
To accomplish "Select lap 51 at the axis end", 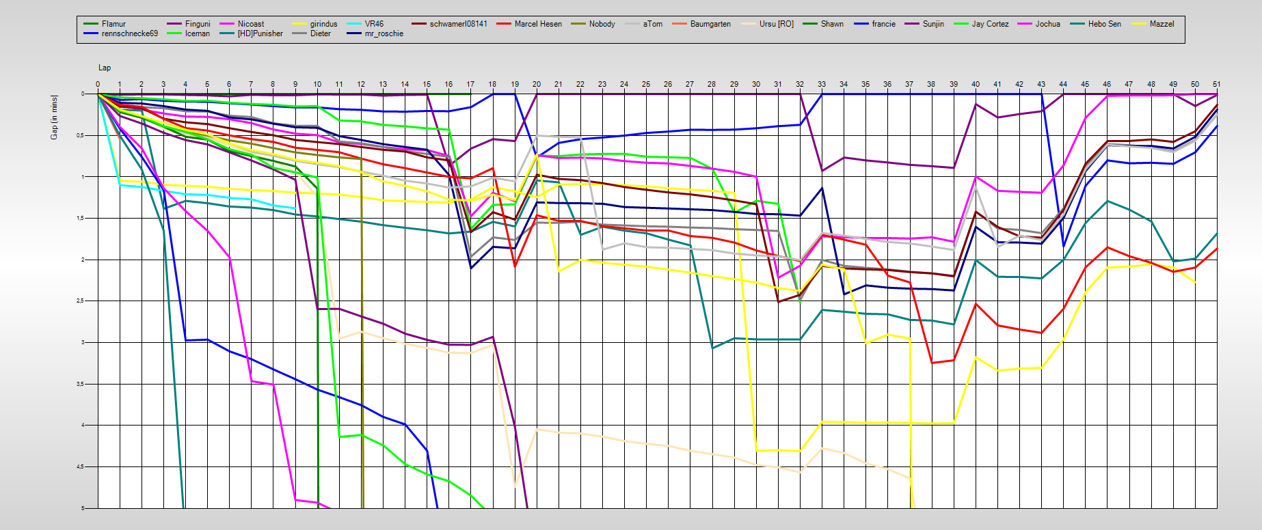I will [x=1216, y=85].
